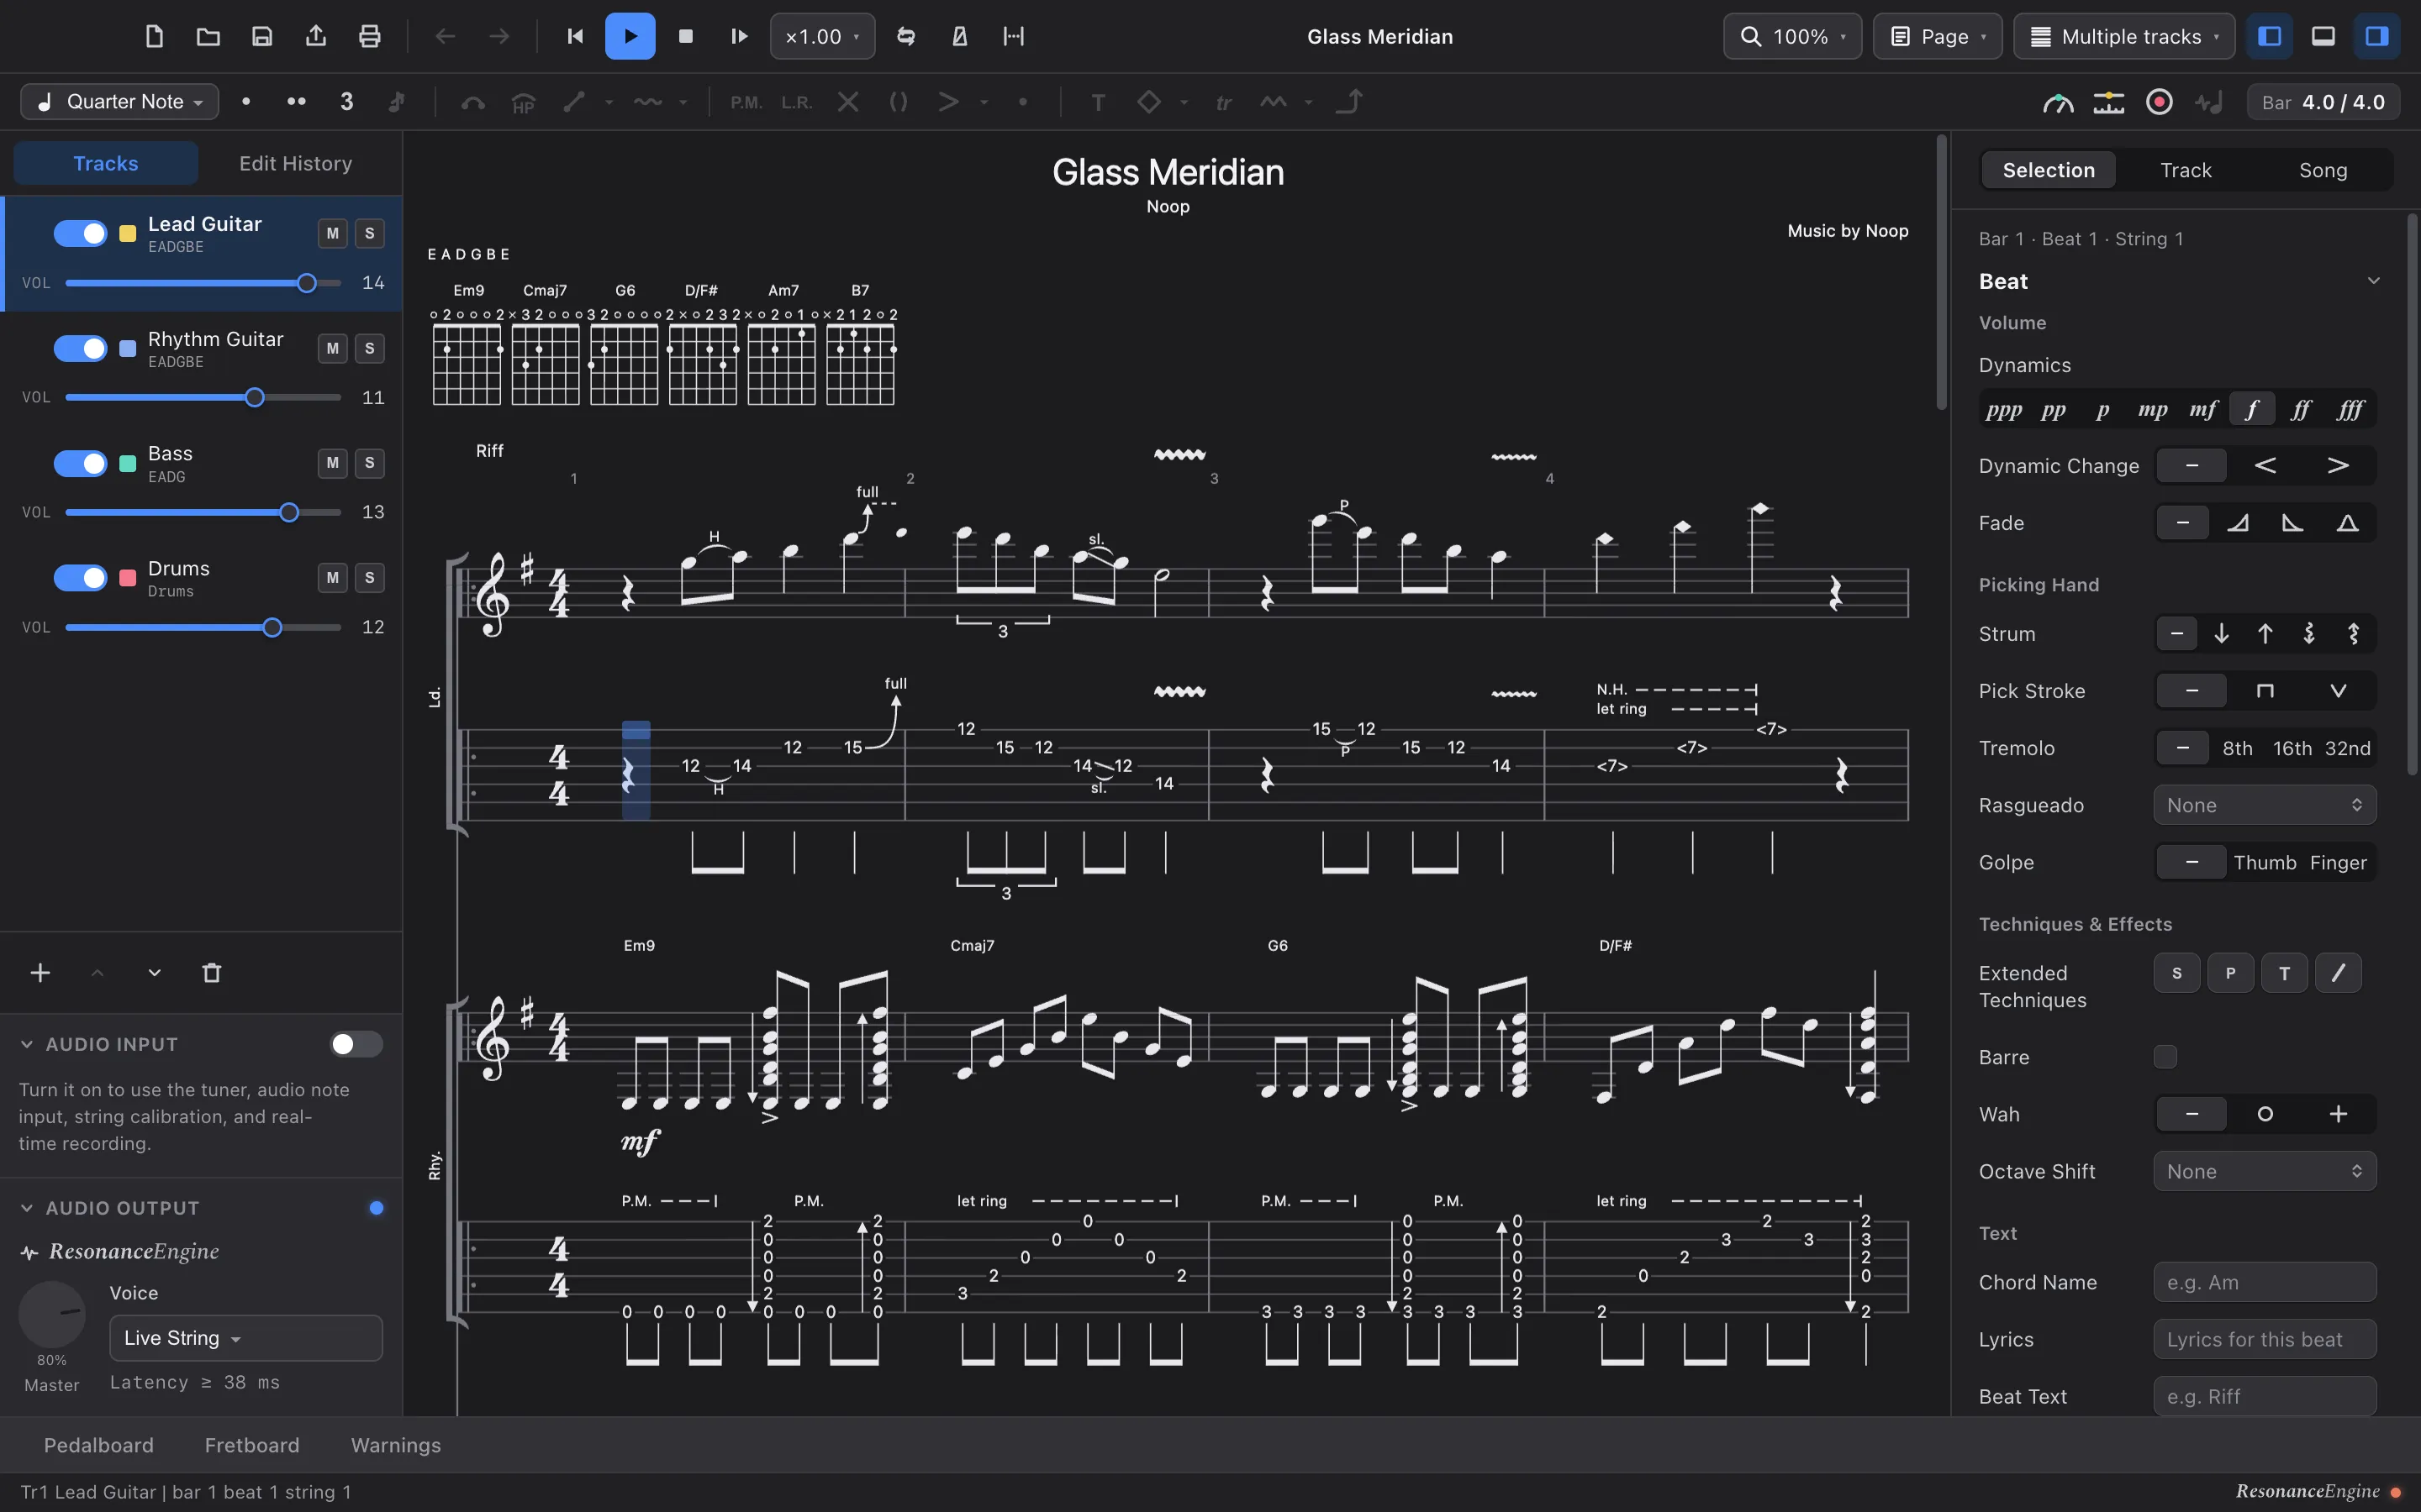Switch to the Song inspector tab
2421x1512 pixels.
[2323, 170]
